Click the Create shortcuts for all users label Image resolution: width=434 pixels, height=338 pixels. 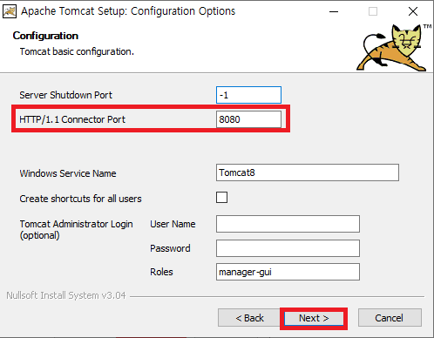click(81, 199)
